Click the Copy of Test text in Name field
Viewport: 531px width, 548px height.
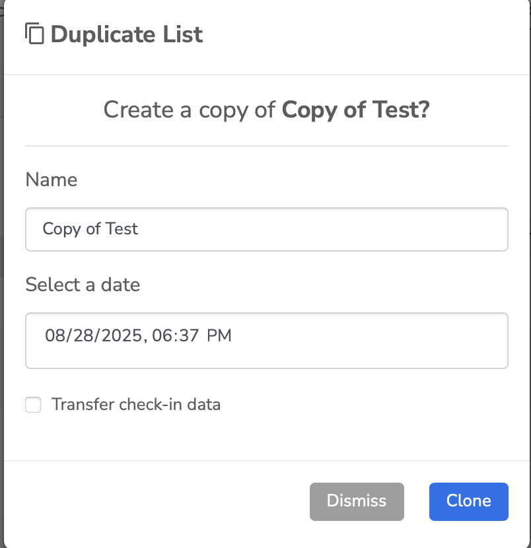pyautogui.click(x=90, y=229)
